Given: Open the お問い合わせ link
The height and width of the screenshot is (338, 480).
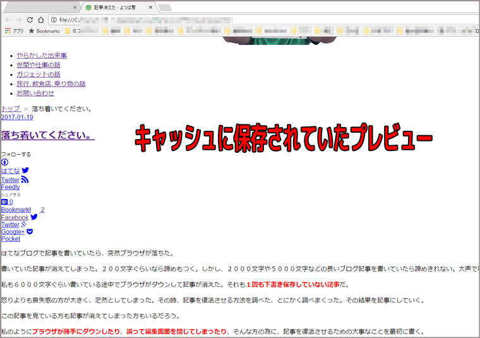Looking at the screenshot, I should [x=35, y=93].
